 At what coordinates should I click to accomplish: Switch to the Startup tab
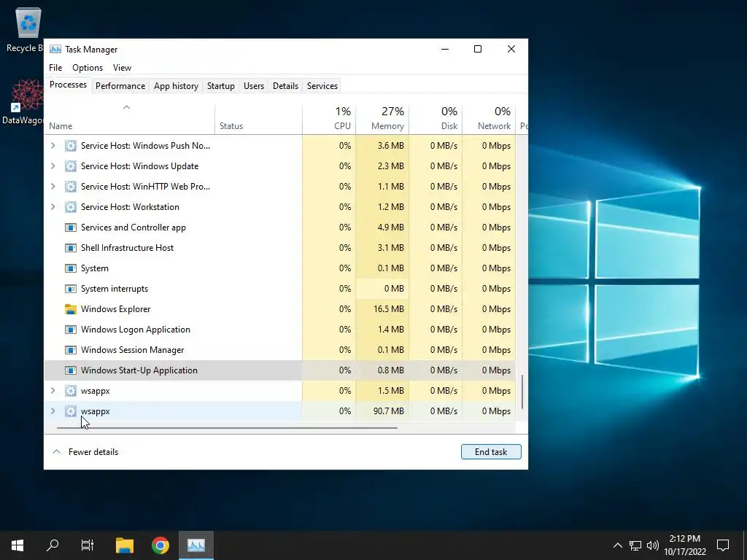[x=220, y=86]
